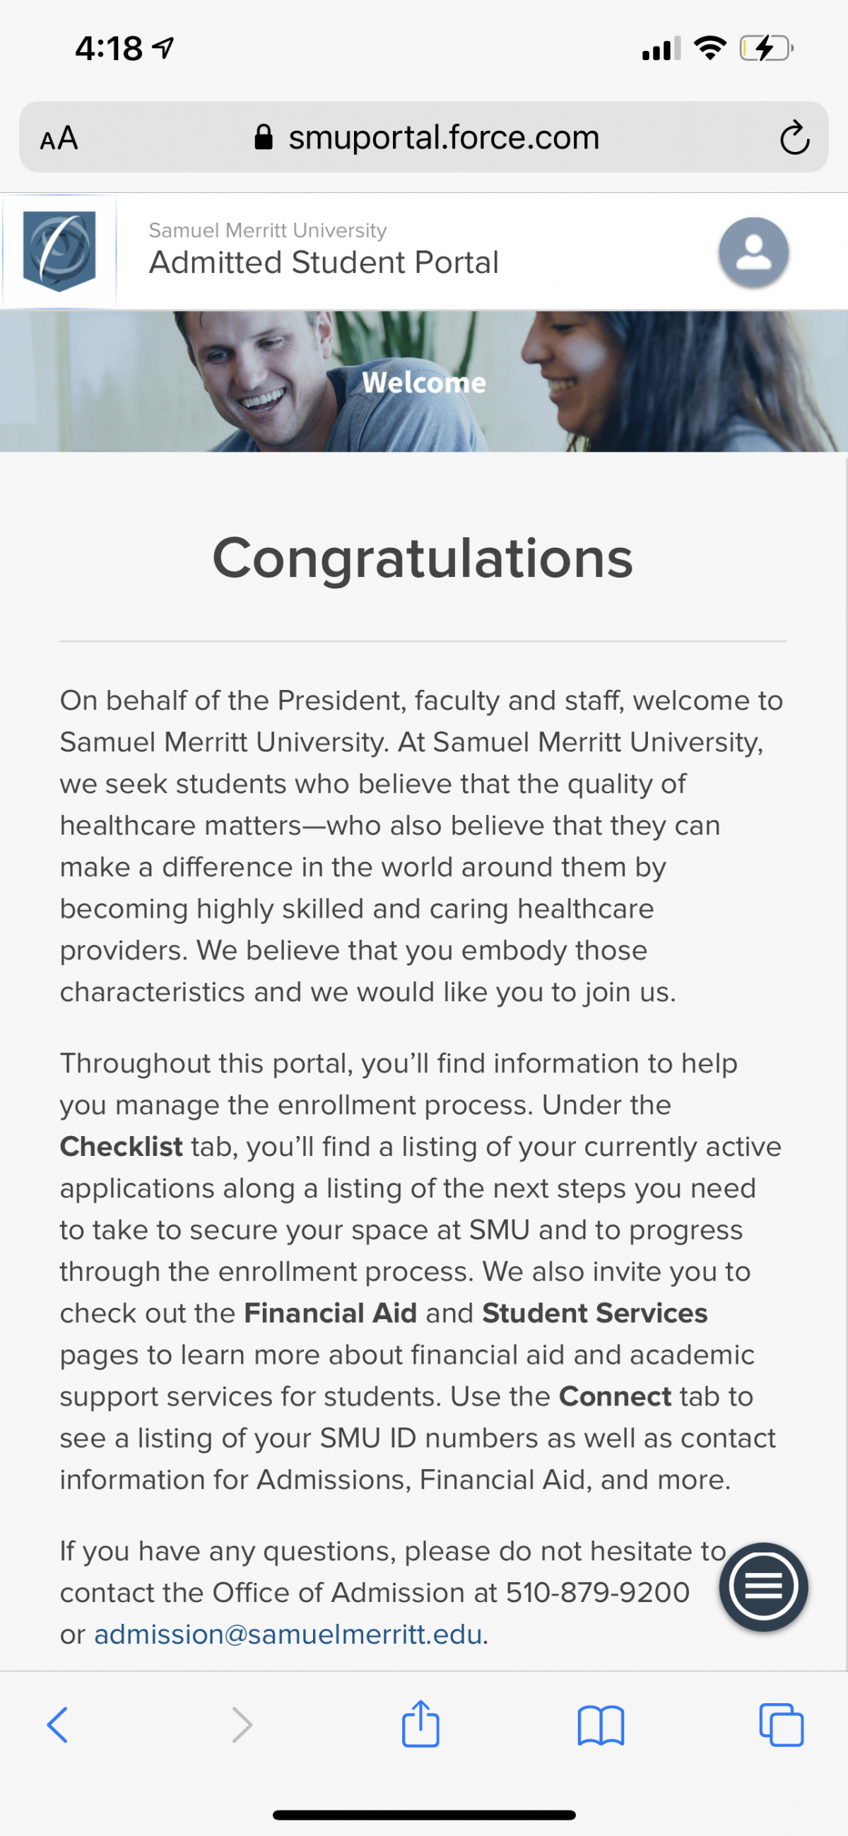Tap the Wi-Fi status icon

(x=709, y=48)
